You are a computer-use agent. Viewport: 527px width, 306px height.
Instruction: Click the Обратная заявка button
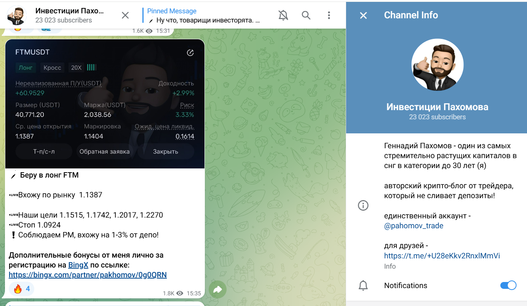point(104,151)
